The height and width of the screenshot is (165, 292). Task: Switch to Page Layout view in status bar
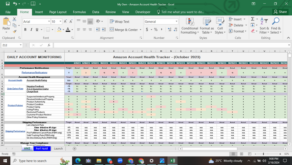(x=242, y=154)
